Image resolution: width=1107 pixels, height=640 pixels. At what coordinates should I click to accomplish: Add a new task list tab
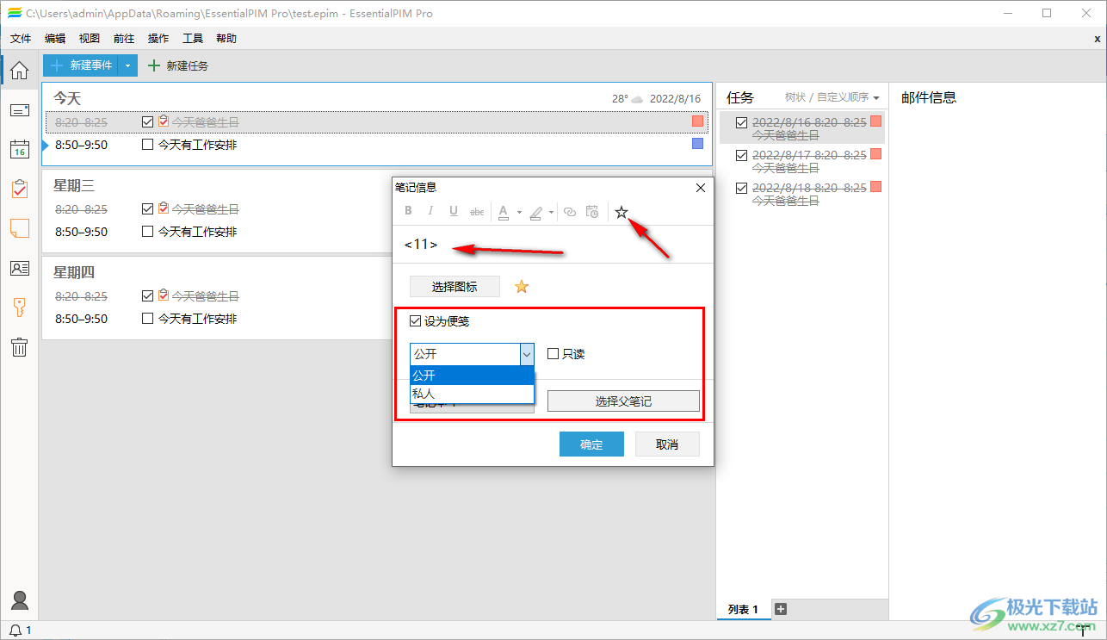(x=781, y=609)
